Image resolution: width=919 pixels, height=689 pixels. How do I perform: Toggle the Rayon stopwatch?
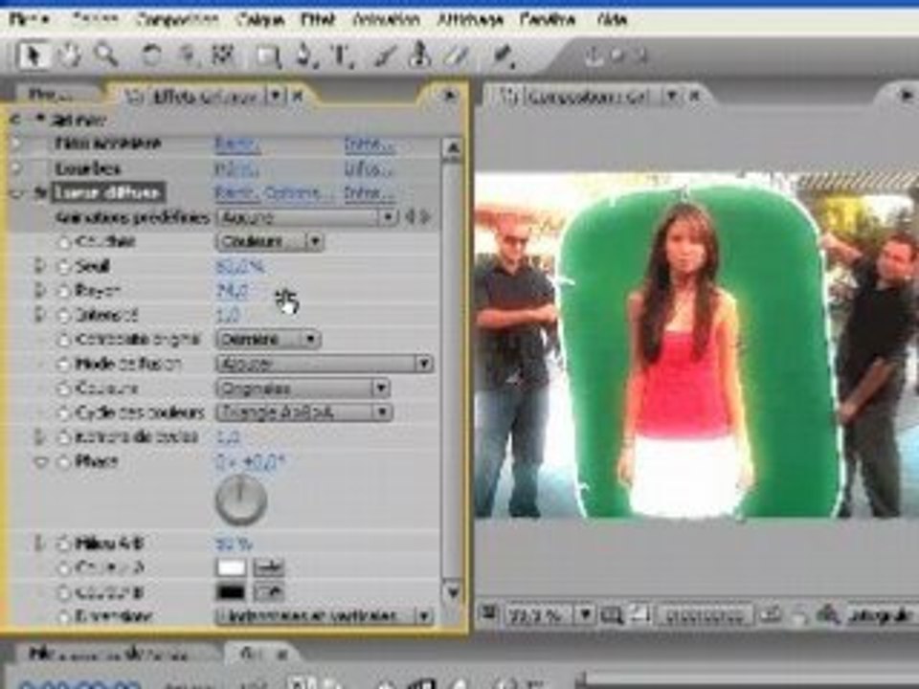[x=63, y=291]
